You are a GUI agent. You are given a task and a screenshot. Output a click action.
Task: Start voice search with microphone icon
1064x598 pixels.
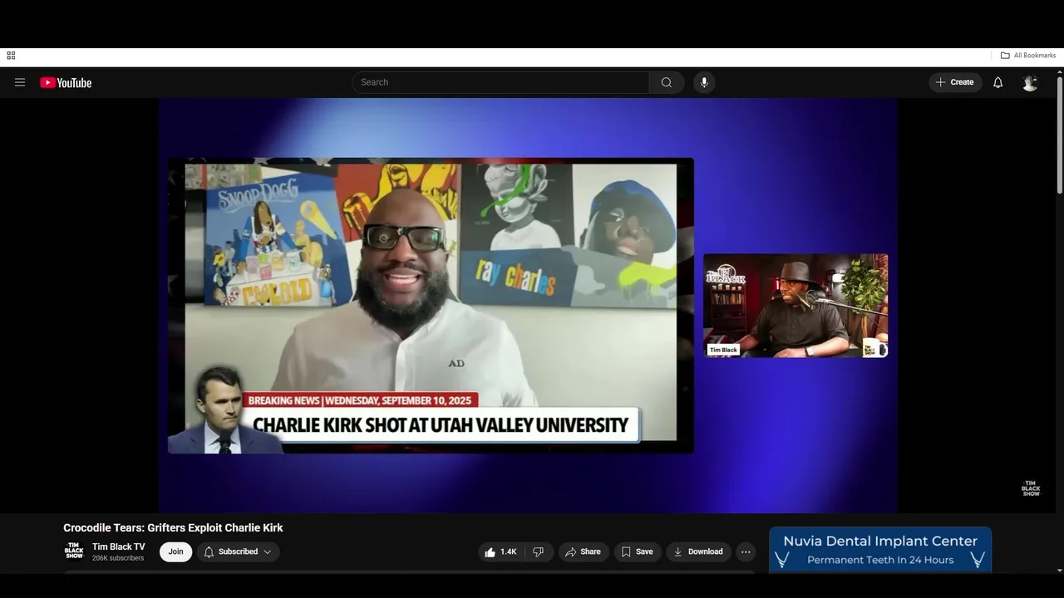coord(704,82)
